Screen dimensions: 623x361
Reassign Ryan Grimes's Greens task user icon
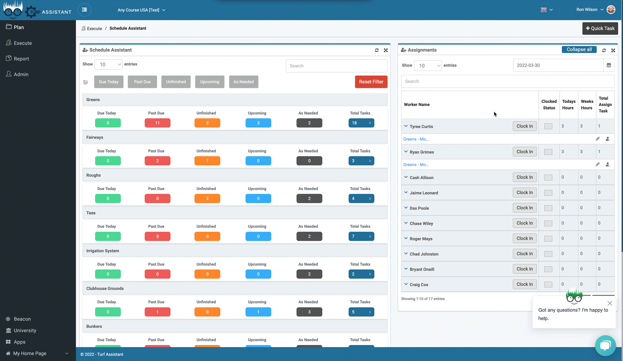(608, 165)
